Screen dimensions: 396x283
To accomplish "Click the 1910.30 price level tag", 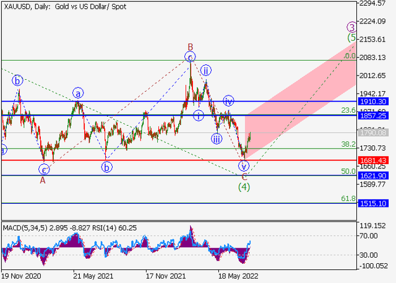I will [372, 101].
